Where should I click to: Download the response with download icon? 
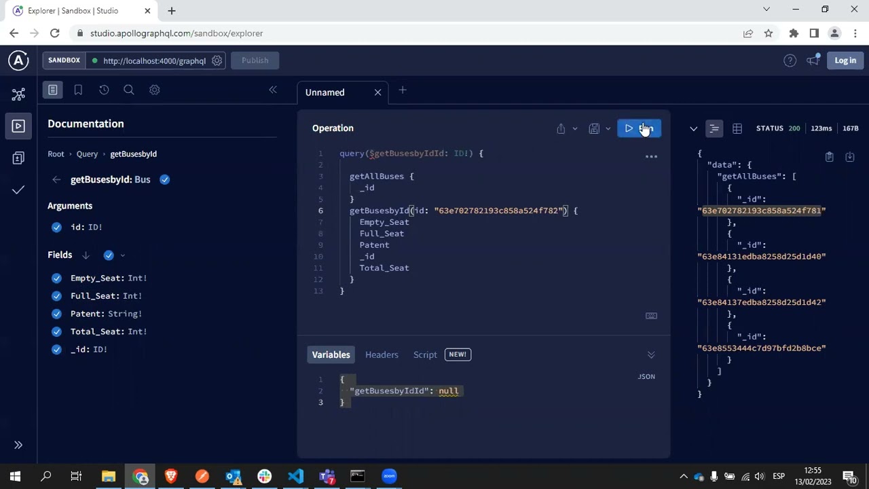849,157
